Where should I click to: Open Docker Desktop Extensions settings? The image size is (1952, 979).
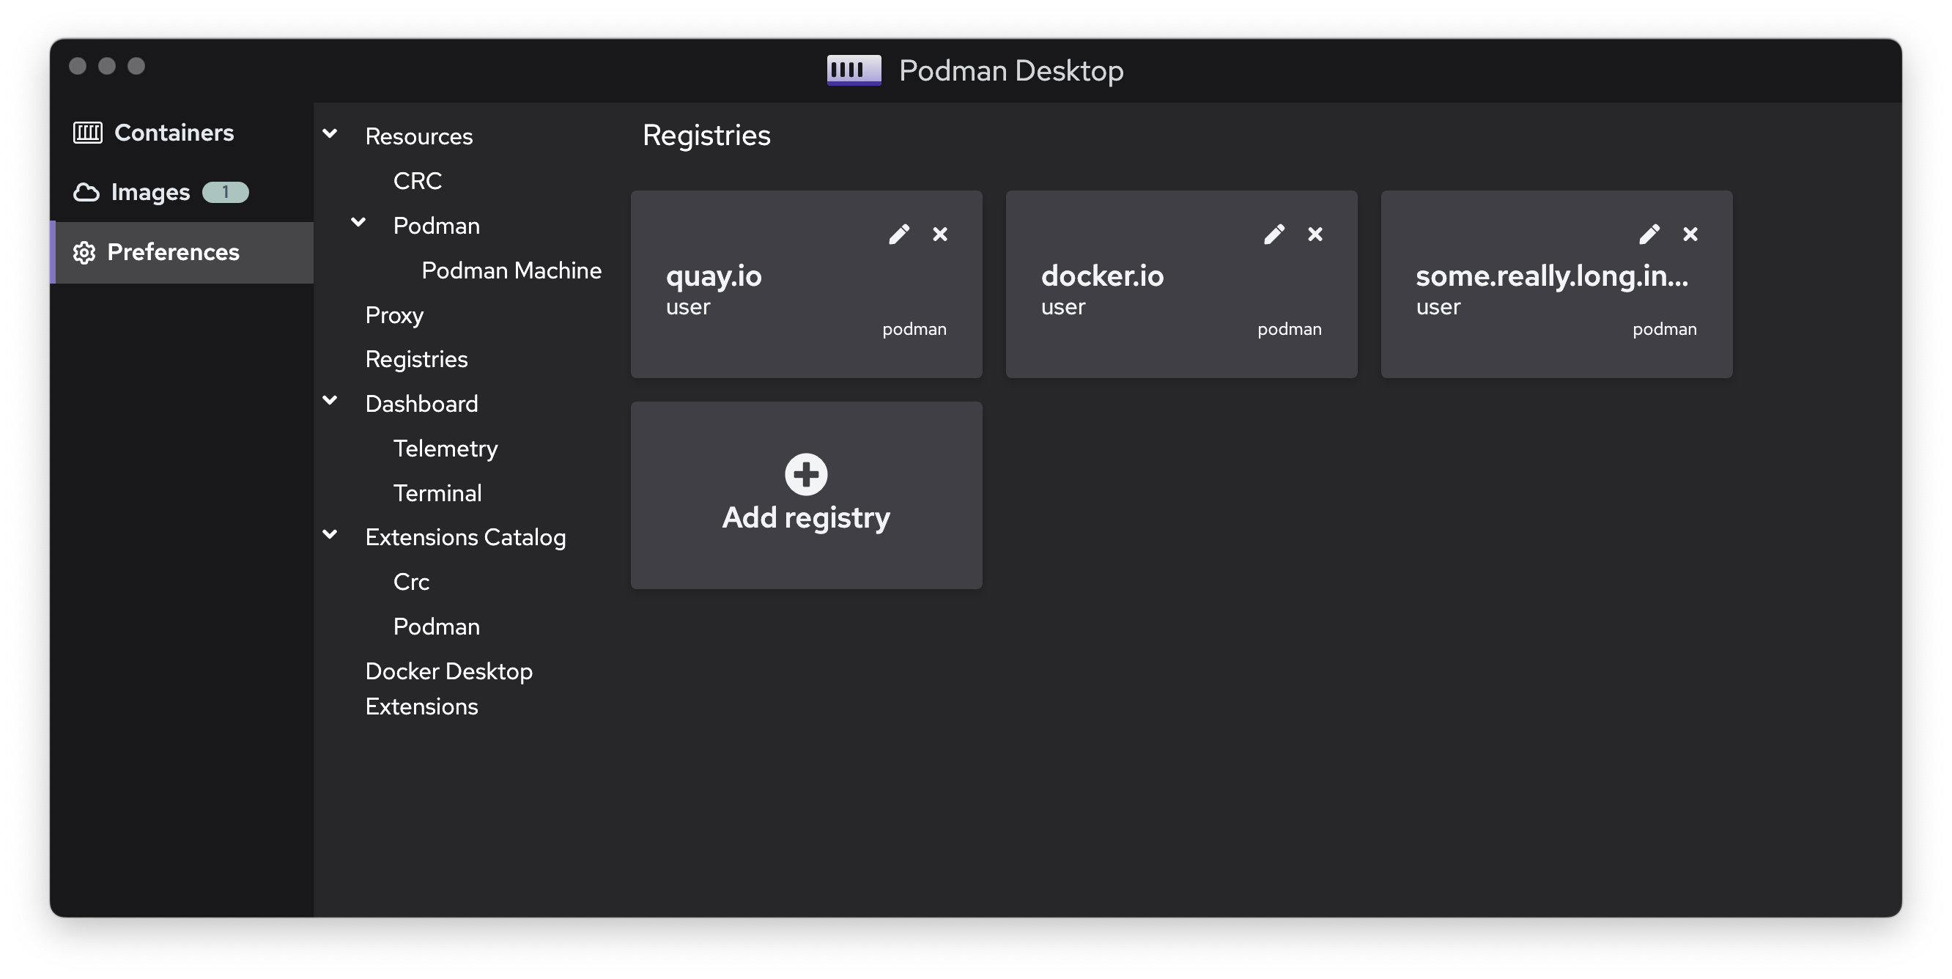point(448,688)
